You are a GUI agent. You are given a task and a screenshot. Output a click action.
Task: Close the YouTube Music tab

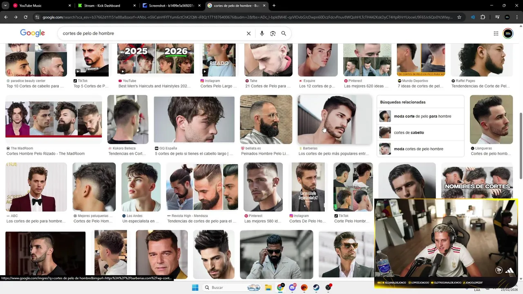pyautogui.click(x=69, y=6)
